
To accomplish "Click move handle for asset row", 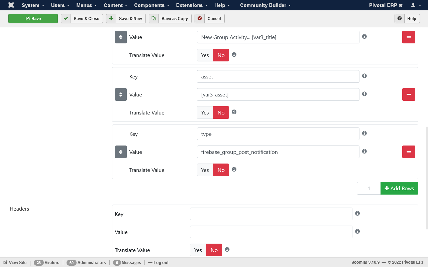I will point(121,94).
